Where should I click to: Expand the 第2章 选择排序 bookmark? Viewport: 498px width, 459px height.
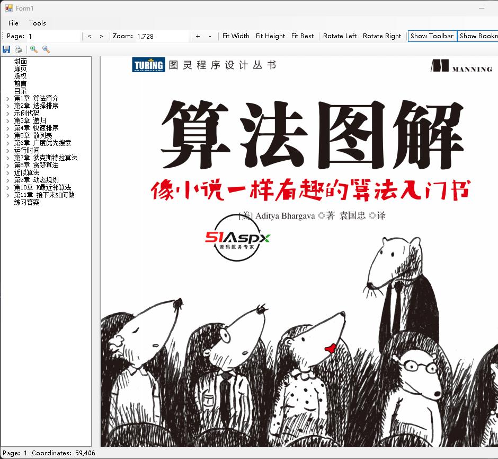8,106
